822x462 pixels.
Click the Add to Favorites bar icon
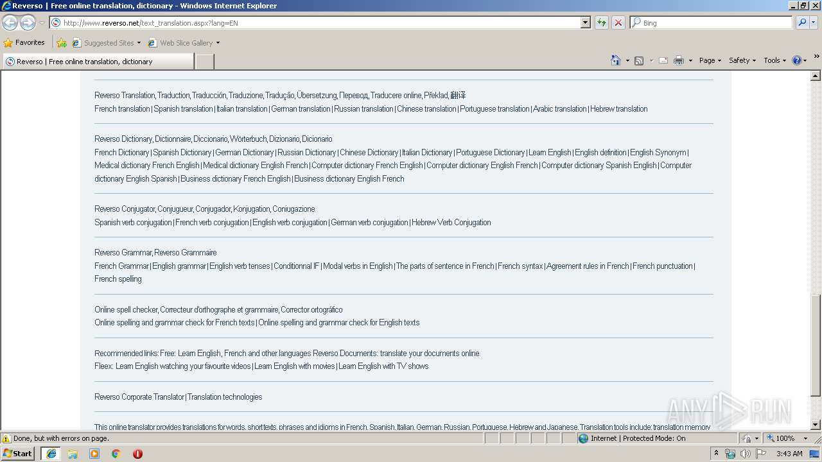click(62, 43)
